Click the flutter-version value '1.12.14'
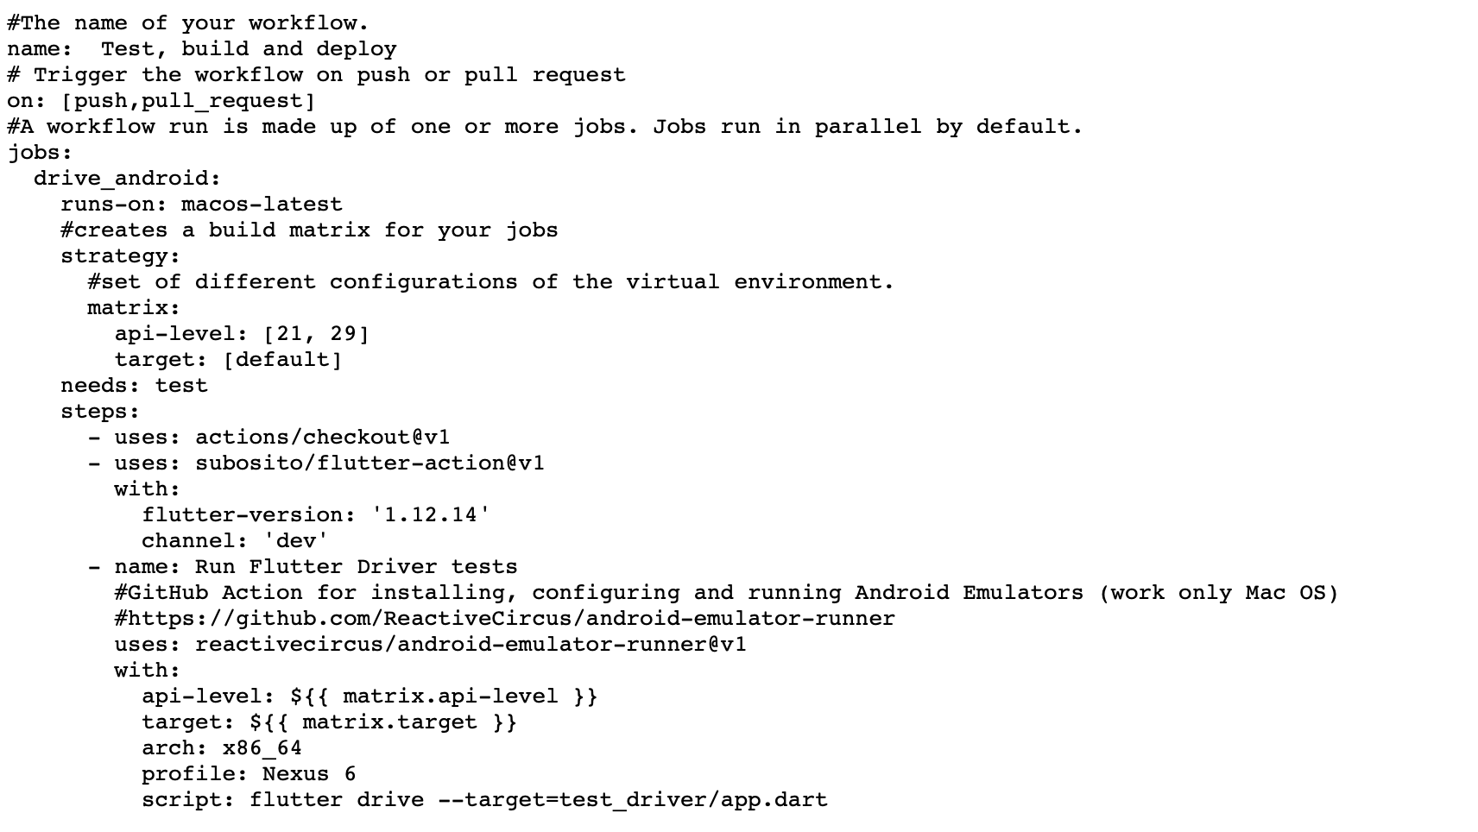Image resolution: width=1478 pixels, height=832 pixels. pyautogui.click(x=431, y=515)
